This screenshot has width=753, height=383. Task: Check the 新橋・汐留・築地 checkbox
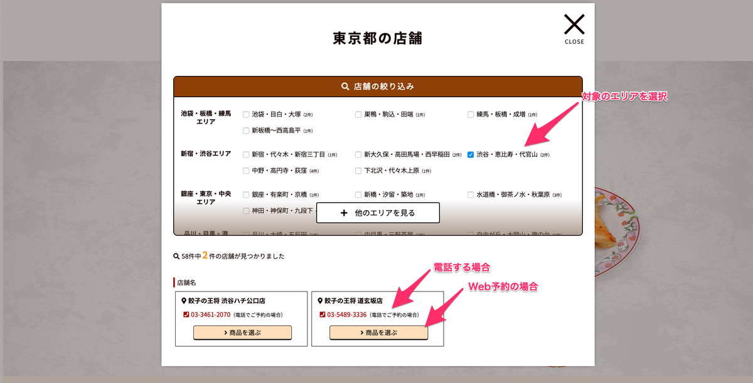(x=358, y=195)
